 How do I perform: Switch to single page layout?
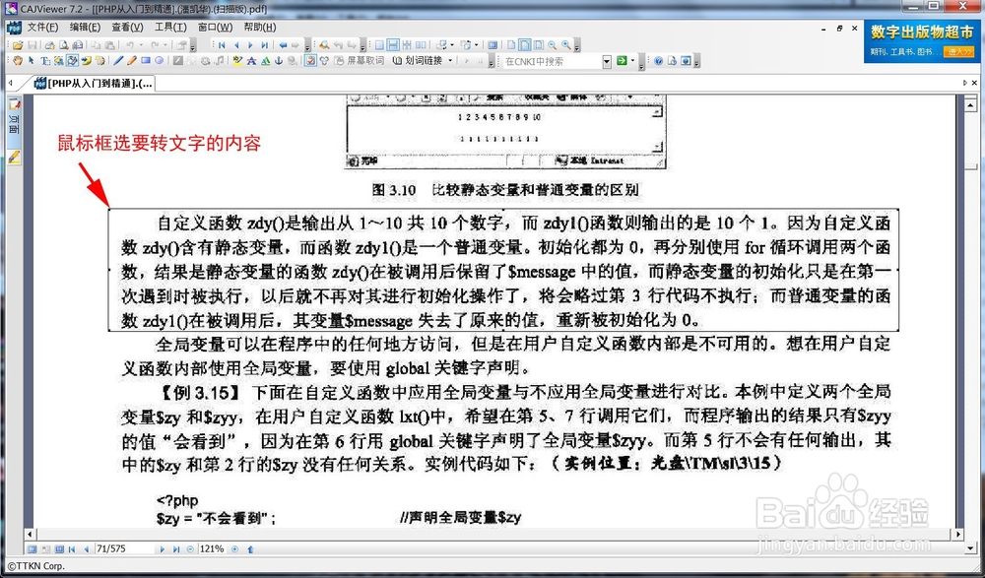(x=379, y=45)
